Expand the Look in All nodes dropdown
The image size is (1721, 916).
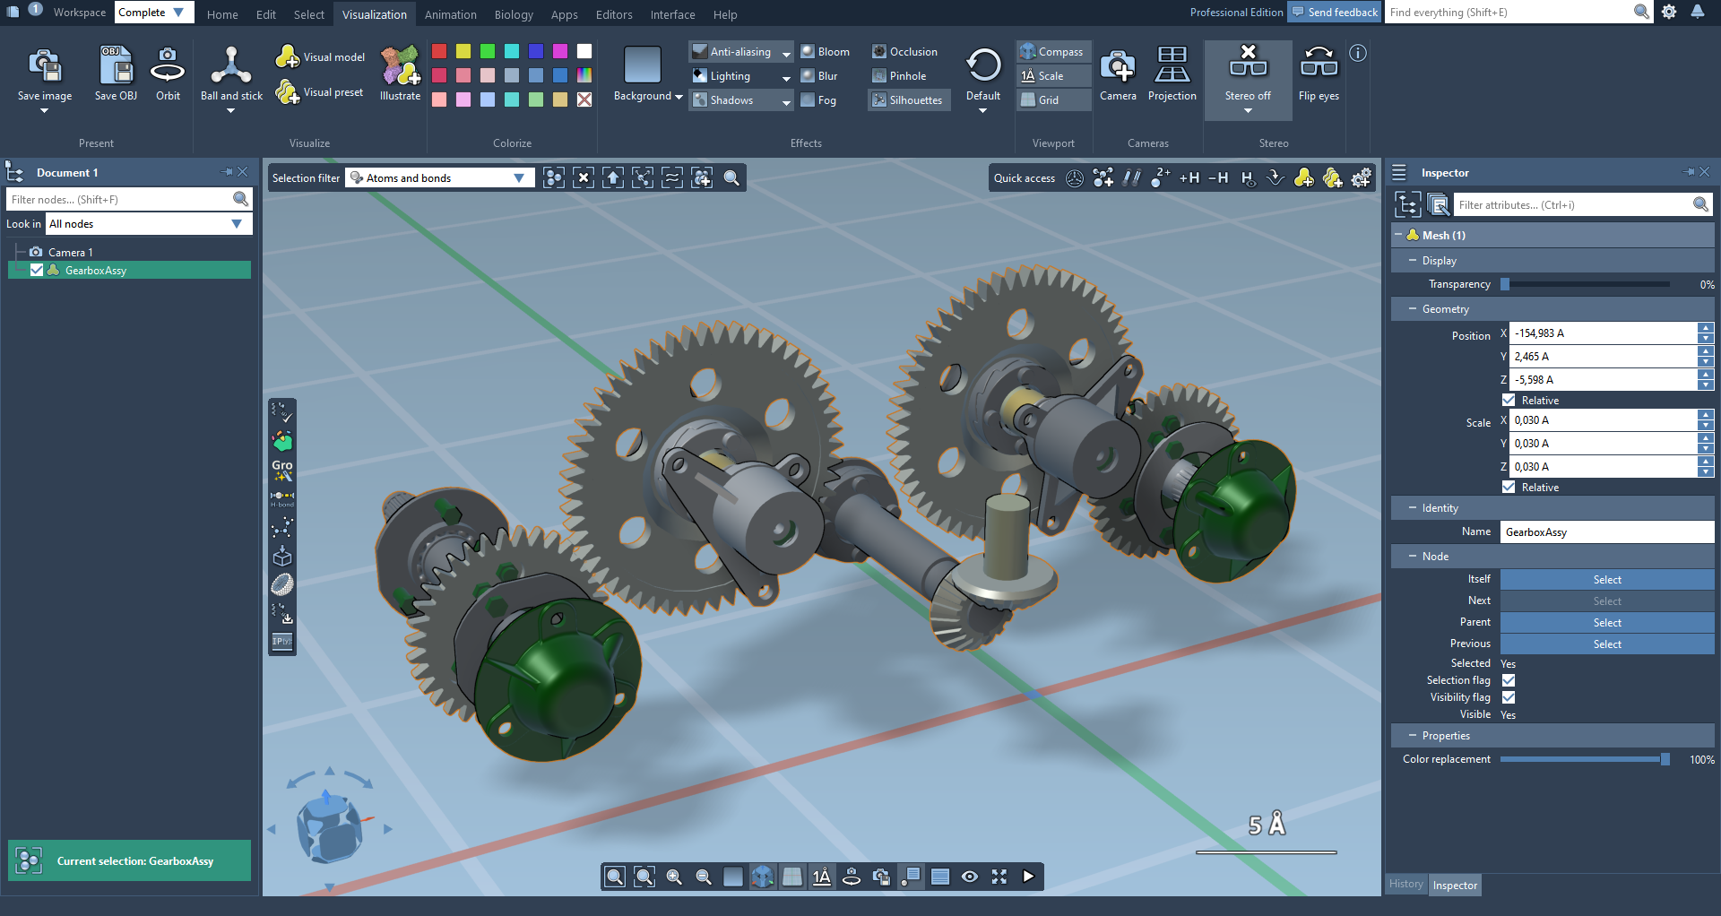click(149, 224)
